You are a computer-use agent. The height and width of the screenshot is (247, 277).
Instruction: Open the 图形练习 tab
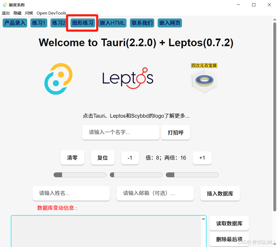coord(83,23)
